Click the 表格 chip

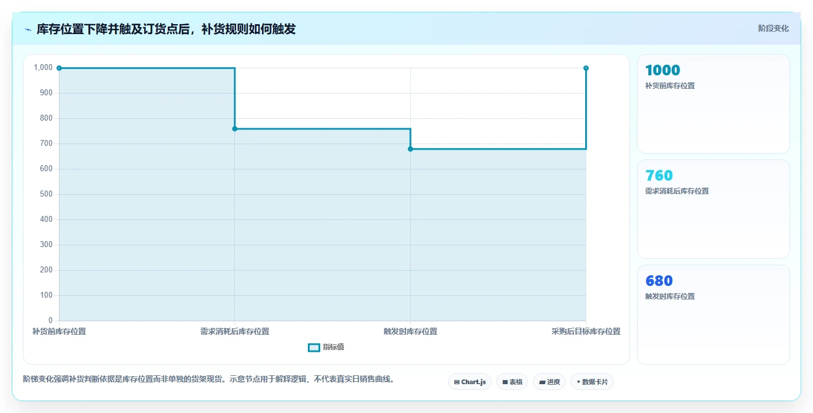pyautogui.click(x=512, y=382)
